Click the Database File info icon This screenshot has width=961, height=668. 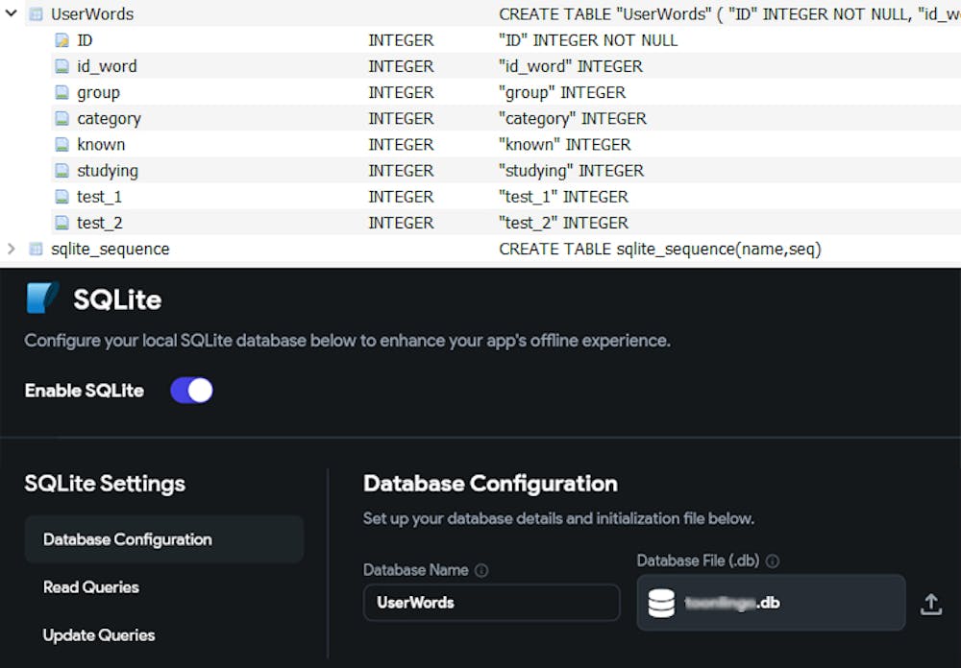pyautogui.click(x=772, y=561)
